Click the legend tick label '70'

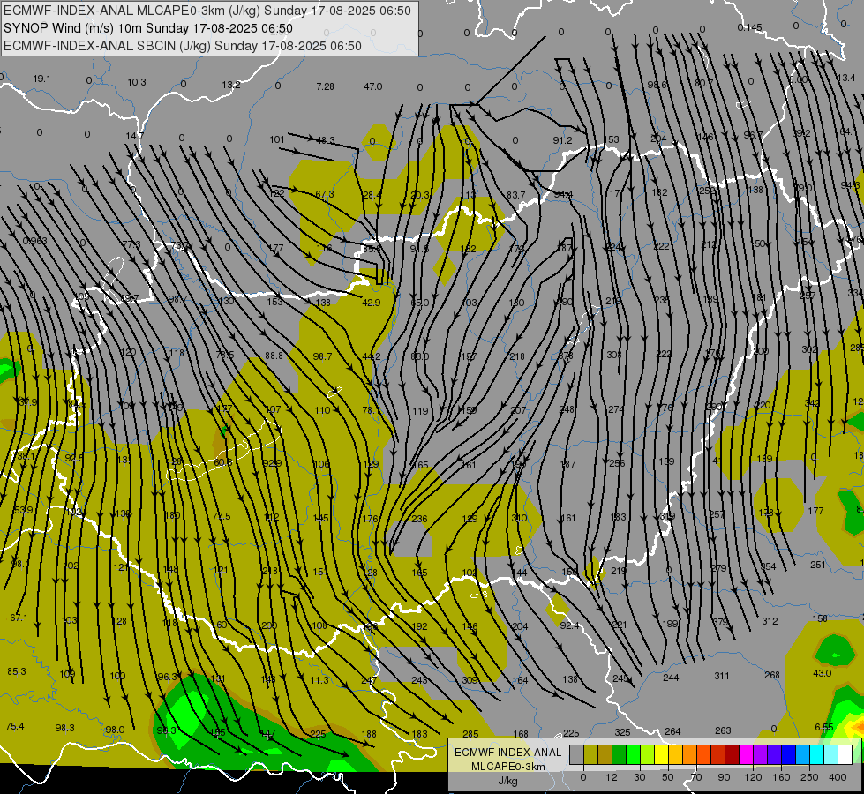click(x=696, y=777)
